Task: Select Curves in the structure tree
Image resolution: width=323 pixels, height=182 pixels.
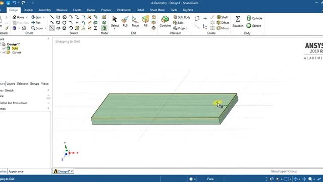Action: (x=17, y=53)
